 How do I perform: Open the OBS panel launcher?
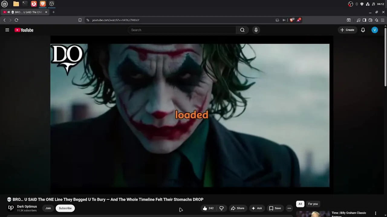[52, 4]
